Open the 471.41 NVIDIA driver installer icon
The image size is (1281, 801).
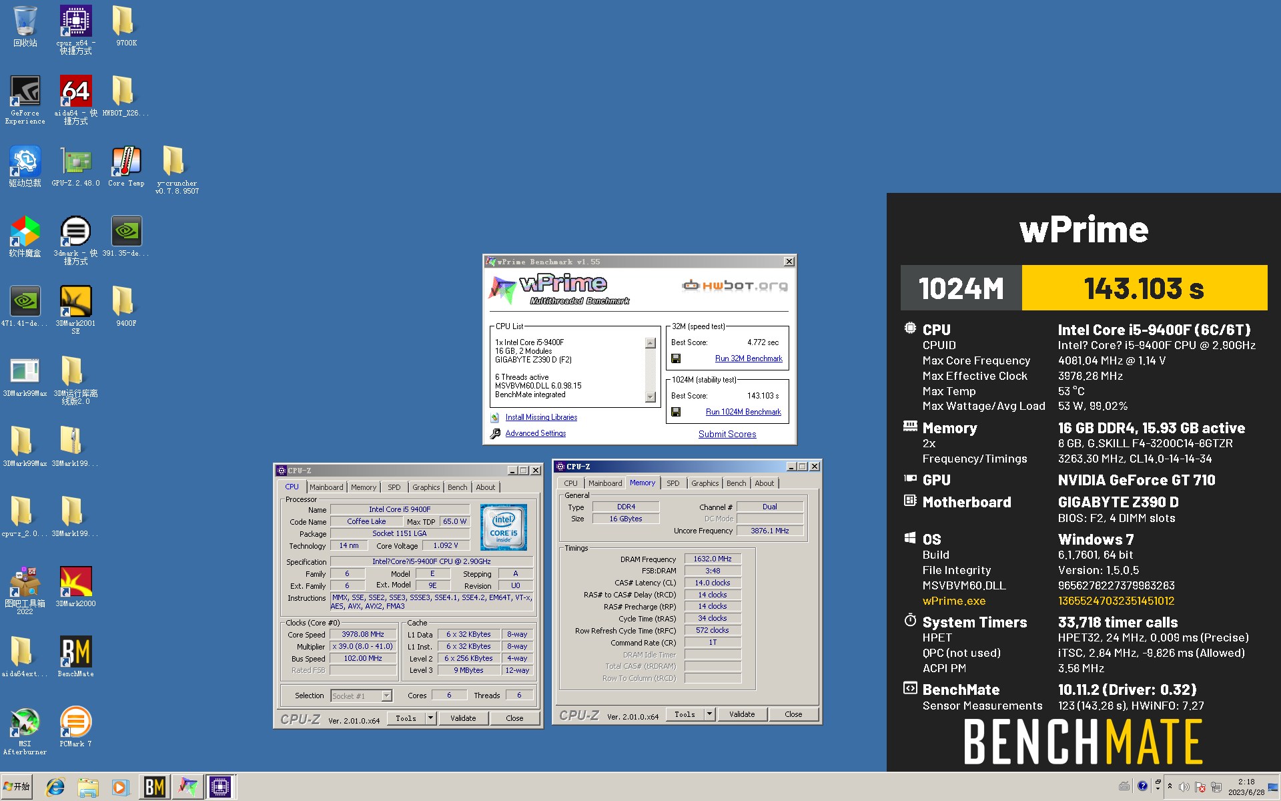25,307
